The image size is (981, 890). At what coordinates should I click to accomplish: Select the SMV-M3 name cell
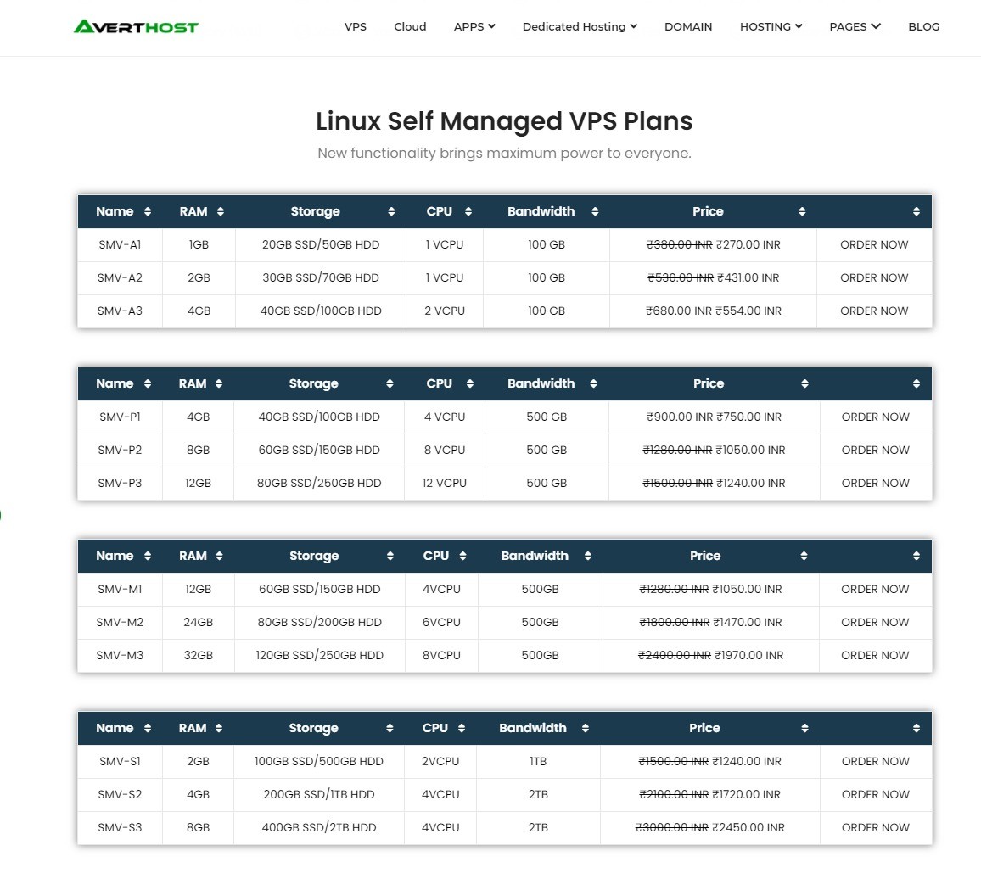click(x=120, y=656)
